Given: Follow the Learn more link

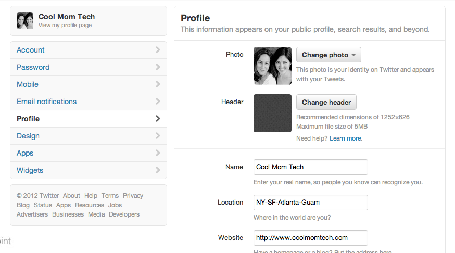Looking at the screenshot, I should point(346,138).
